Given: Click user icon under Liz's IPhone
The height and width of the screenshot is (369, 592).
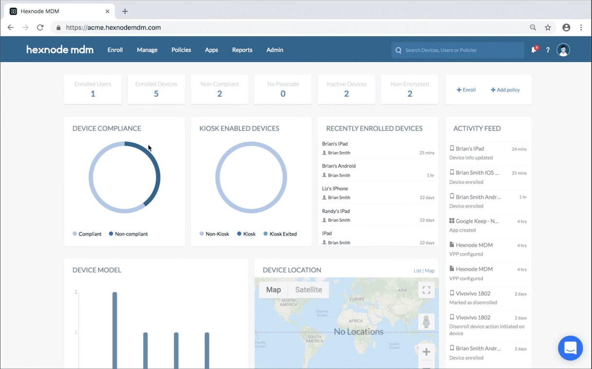Looking at the screenshot, I should tap(324, 198).
